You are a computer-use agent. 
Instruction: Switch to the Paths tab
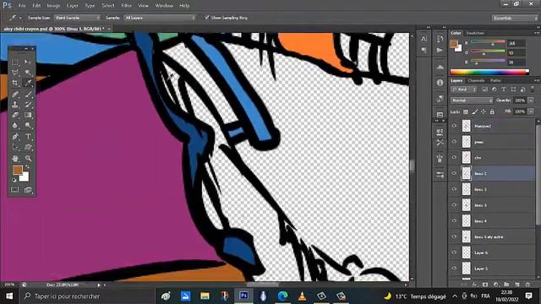pos(495,80)
